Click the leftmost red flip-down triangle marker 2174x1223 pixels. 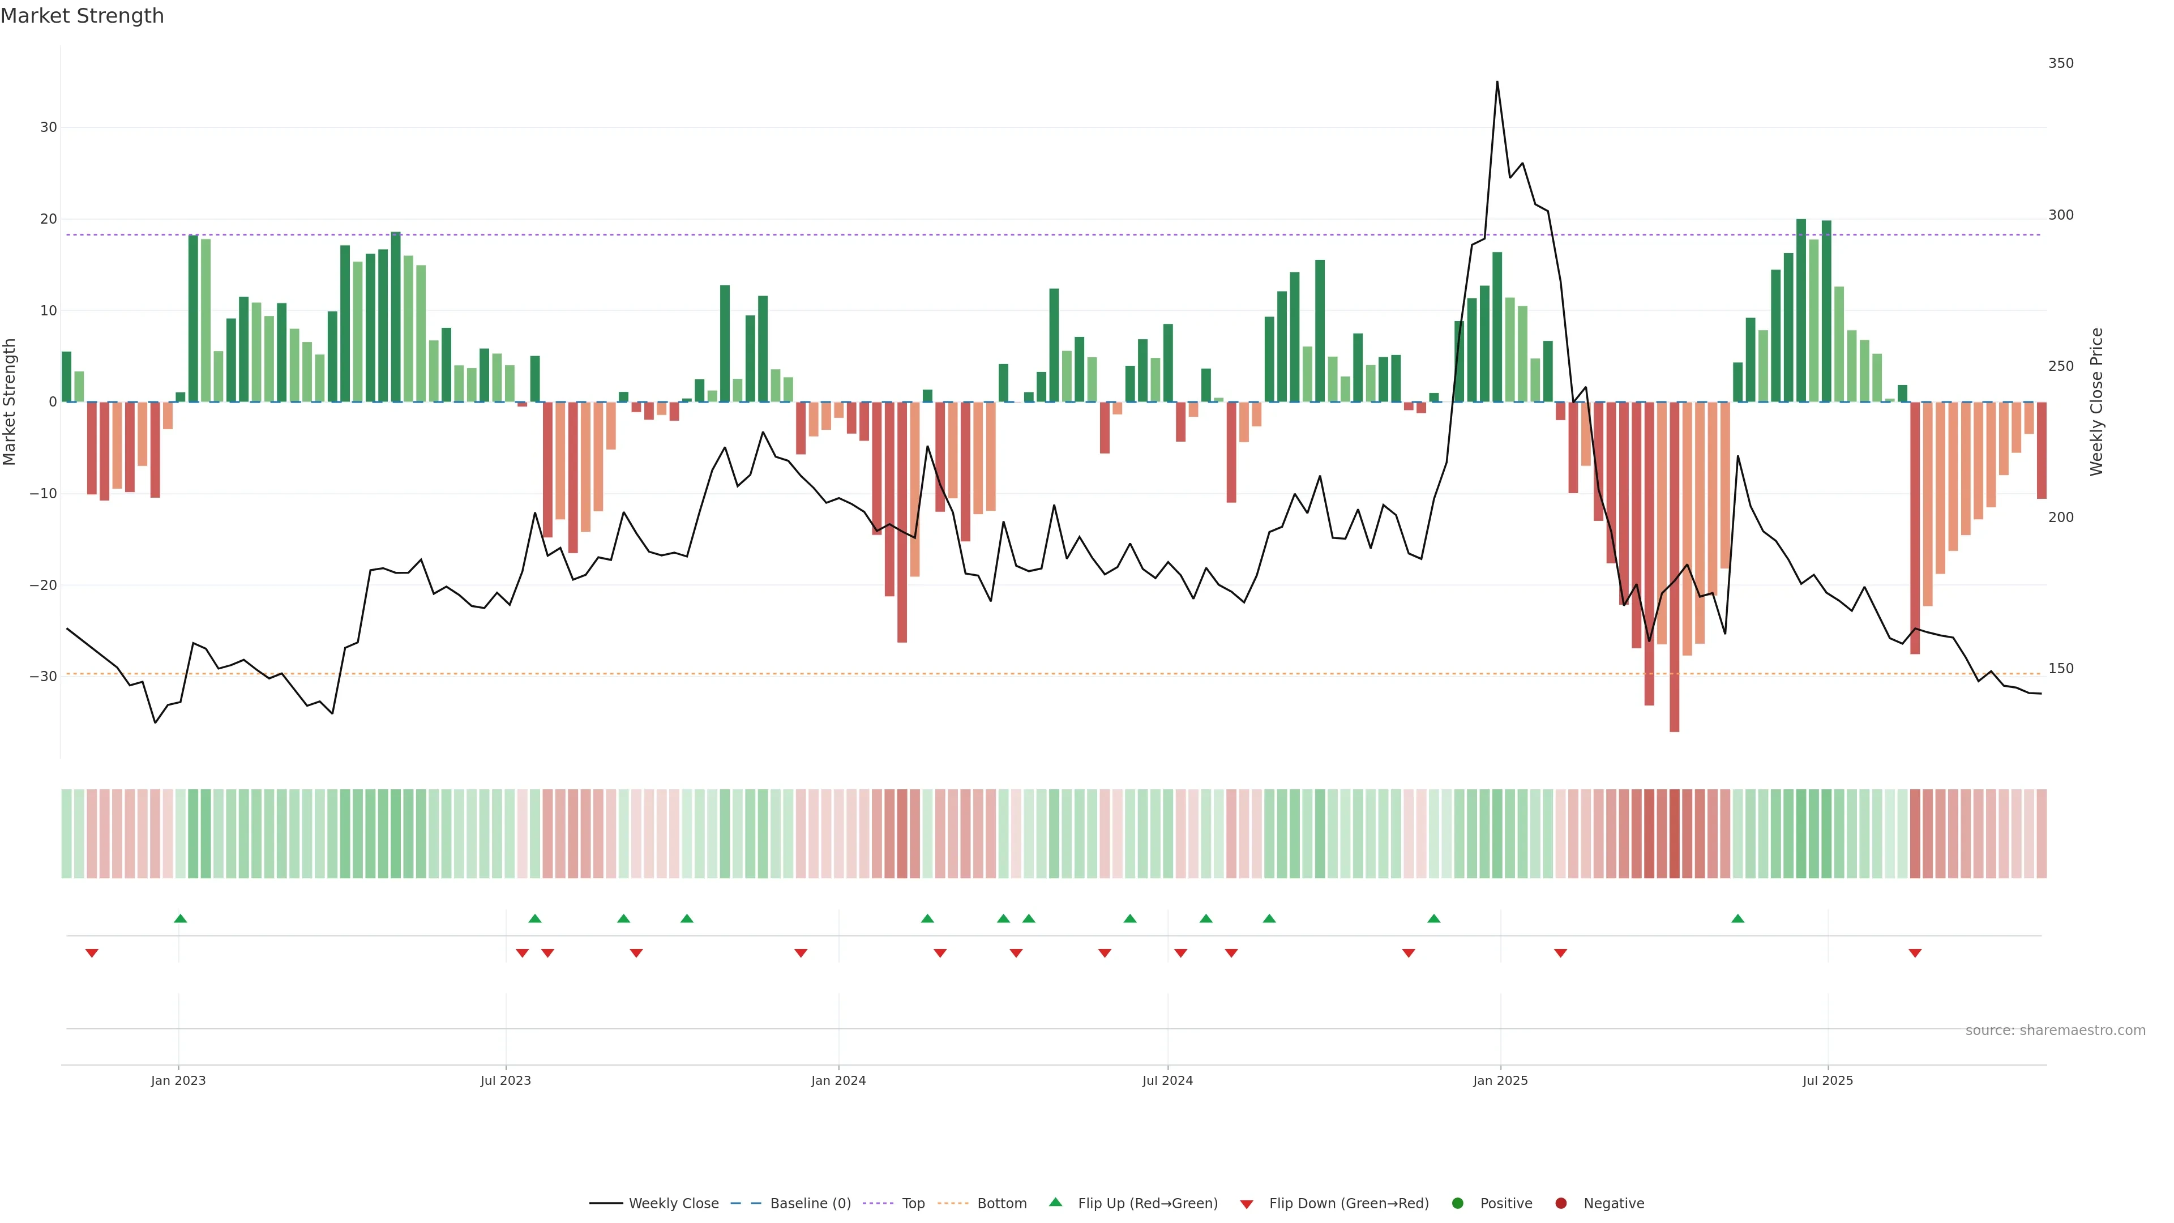[x=92, y=953]
